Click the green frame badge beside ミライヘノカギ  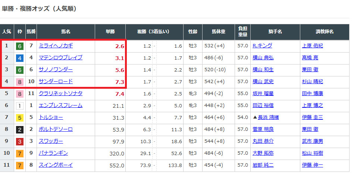pyautogui.click(x=20, y=46)
